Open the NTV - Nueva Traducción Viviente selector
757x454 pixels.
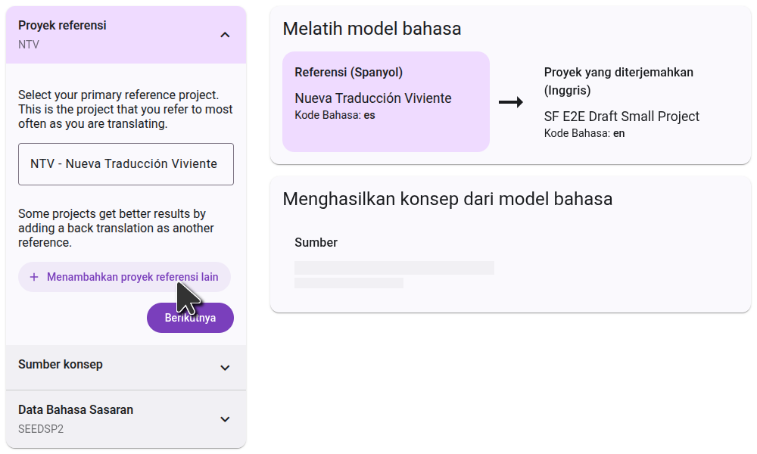(126, 164)
